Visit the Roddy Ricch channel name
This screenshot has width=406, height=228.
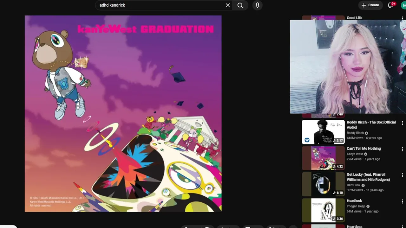(355, 133)
